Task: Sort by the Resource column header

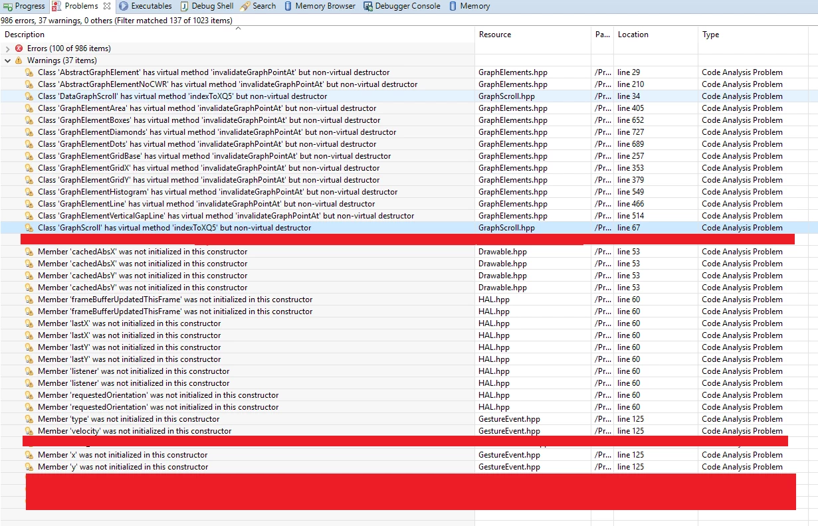Action: (x=495, y=35)
